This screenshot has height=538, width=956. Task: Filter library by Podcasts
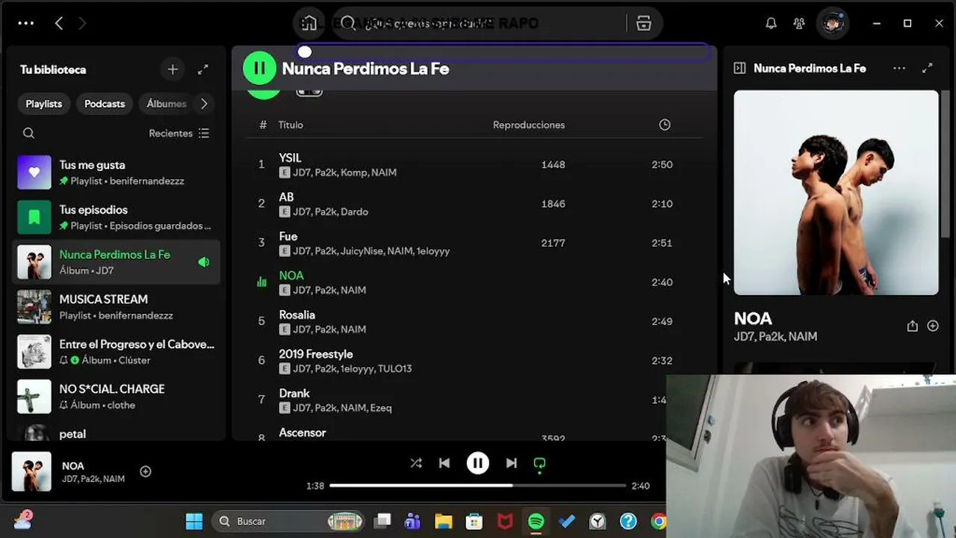tap(105, 104)
